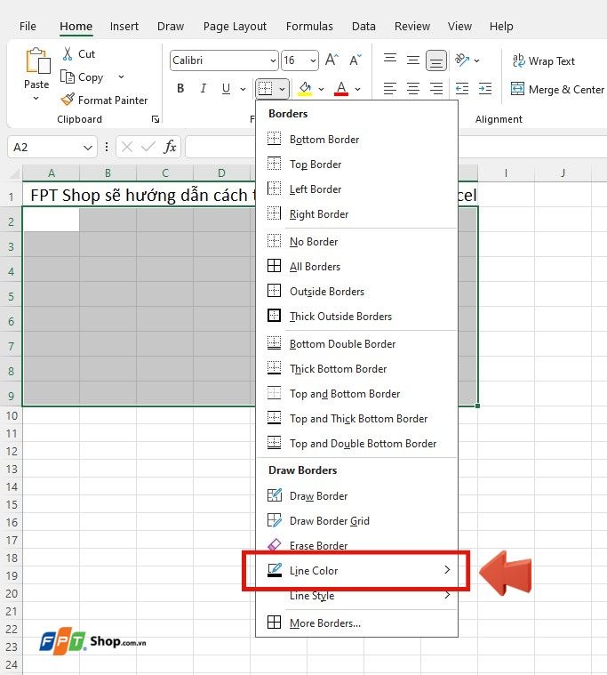Toggle Underline formatting

[x=226, y=89]
